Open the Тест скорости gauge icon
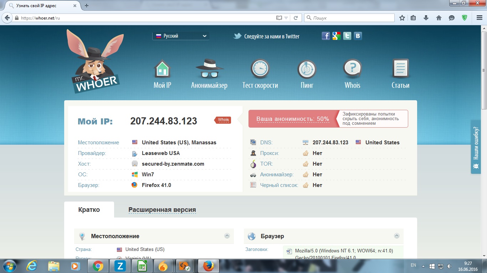Image resolution: width=487 pixels, height=273 pixels. (260, 69)
